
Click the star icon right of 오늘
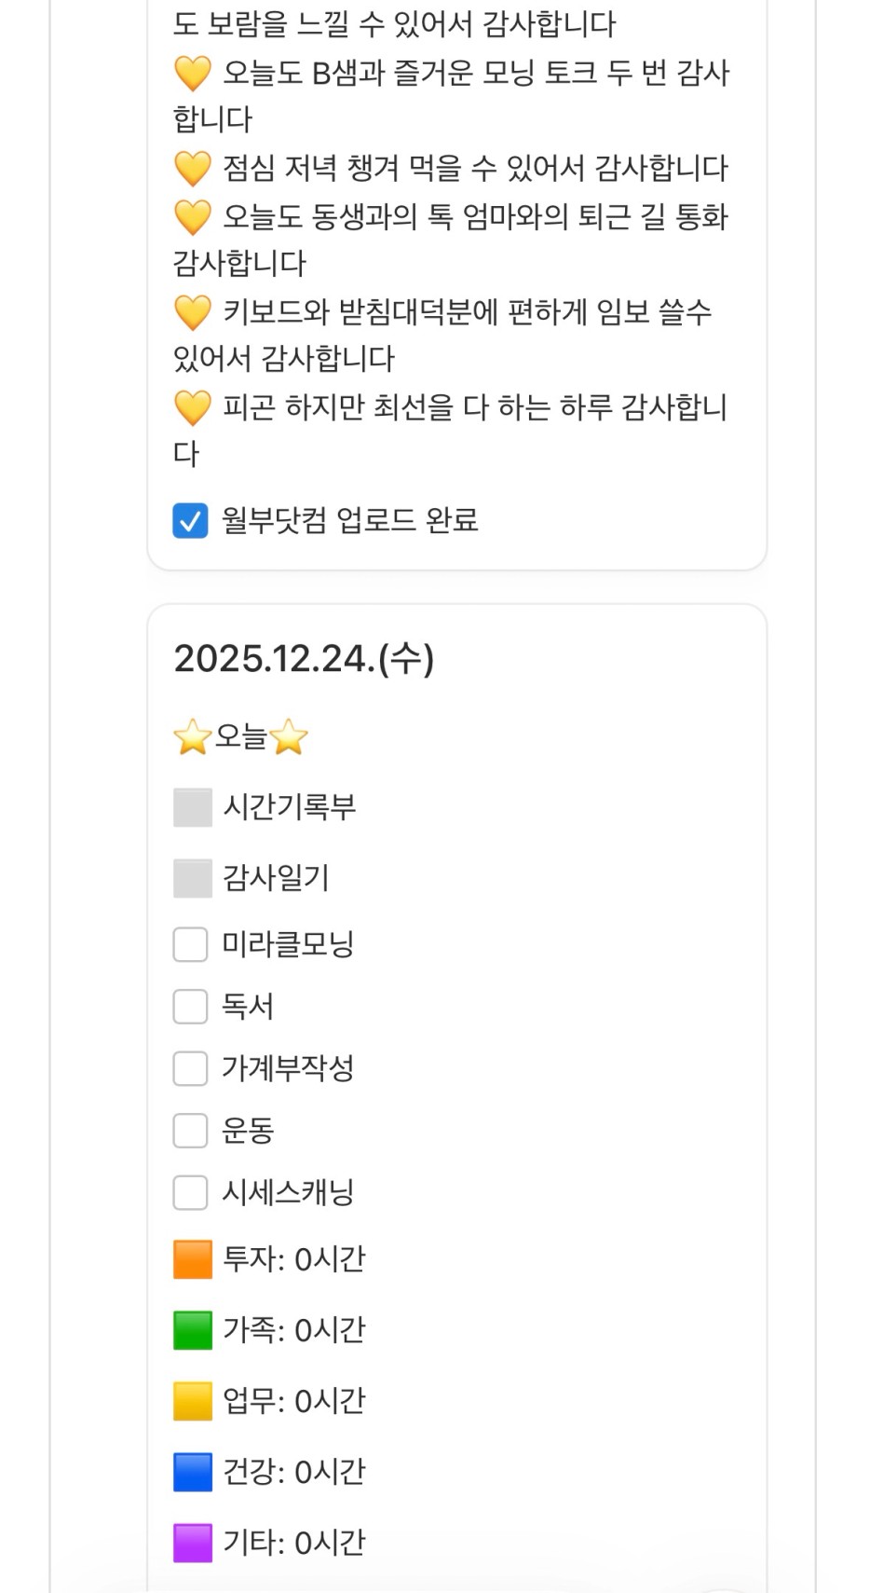289,737
